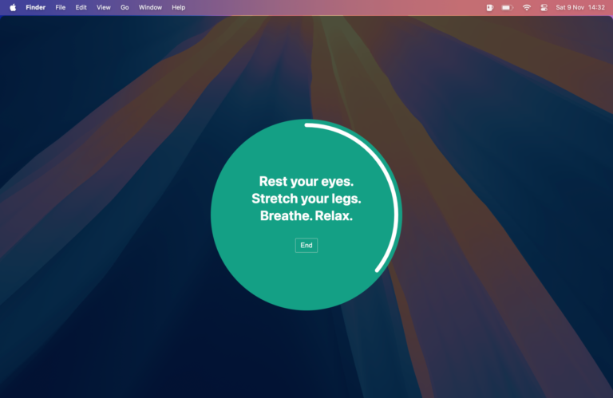Open the Apple menu
Viewport: 613px width, 398px height.
click(x=13, y=7)
